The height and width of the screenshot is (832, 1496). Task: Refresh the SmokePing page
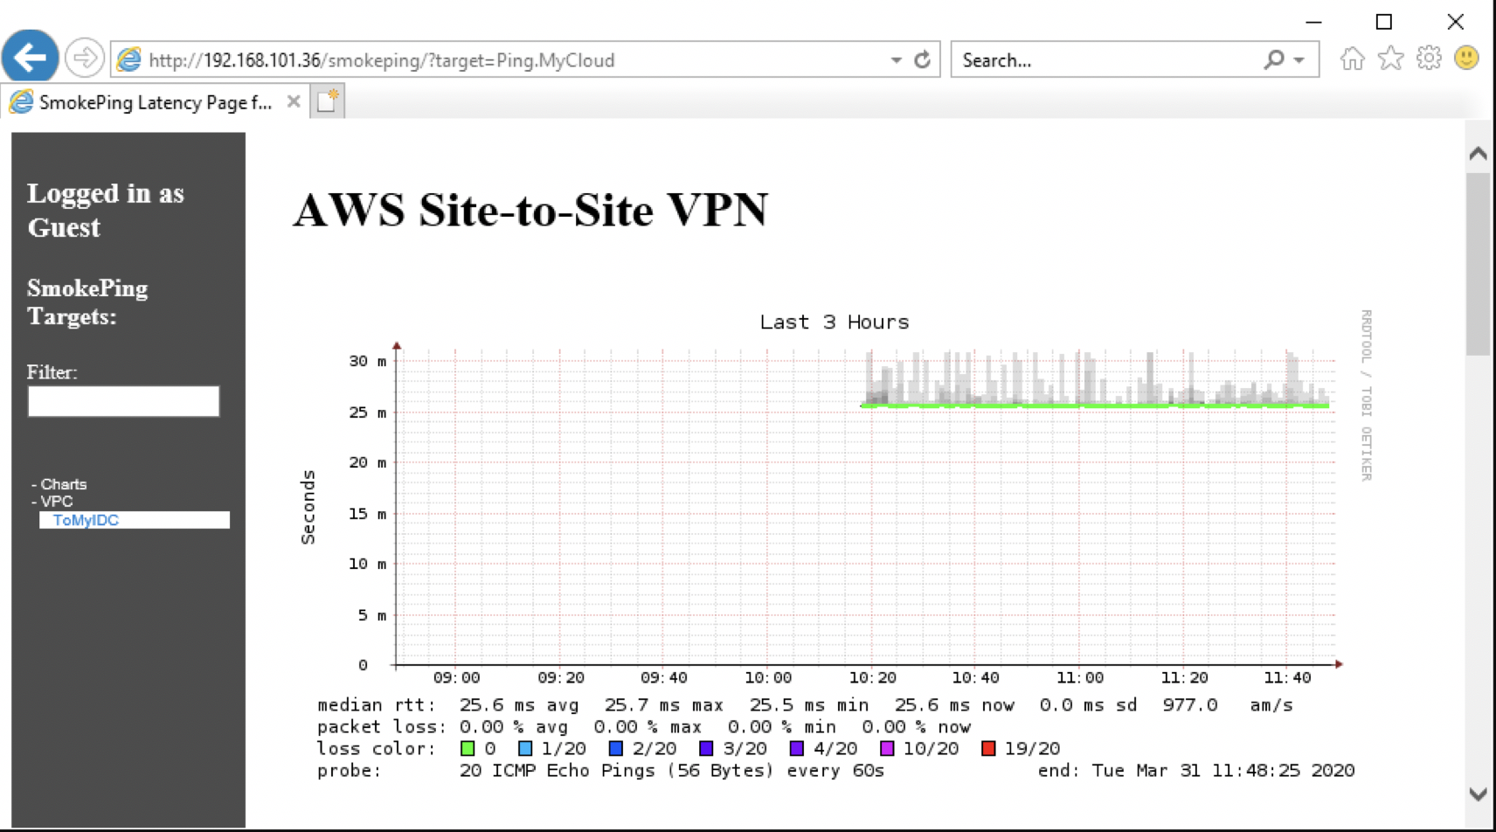(x=922, y=59)
